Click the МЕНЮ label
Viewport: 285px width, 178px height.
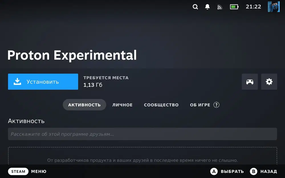[x=39, y=171]
